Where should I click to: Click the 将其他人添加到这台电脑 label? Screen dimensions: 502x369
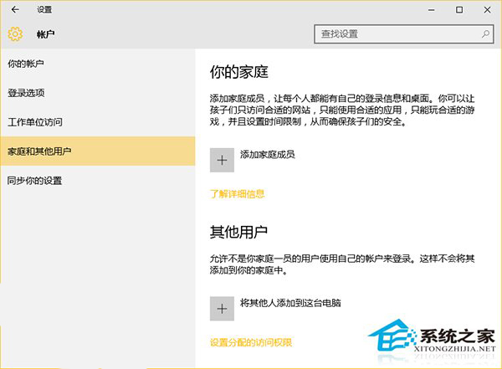pos(290,303)
